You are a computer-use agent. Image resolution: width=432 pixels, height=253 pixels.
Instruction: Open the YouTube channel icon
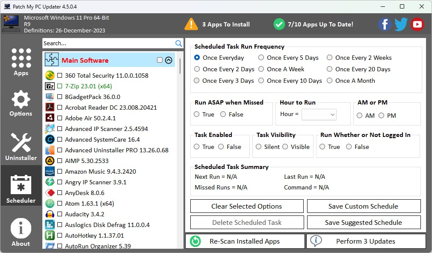(417, 24)
